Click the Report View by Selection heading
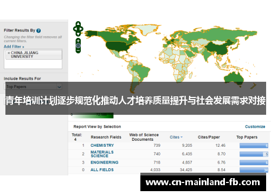Viewport: 271px width, 196px height. pos(97,127)
